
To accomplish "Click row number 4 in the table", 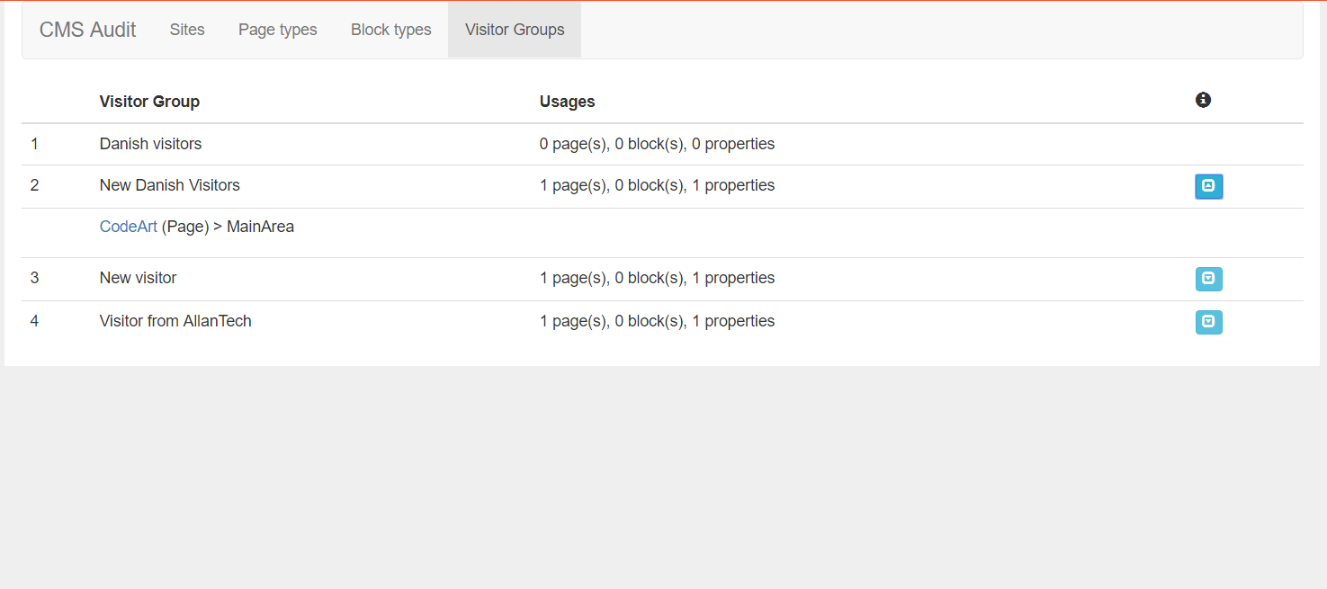I will click(x=34, y=321).
